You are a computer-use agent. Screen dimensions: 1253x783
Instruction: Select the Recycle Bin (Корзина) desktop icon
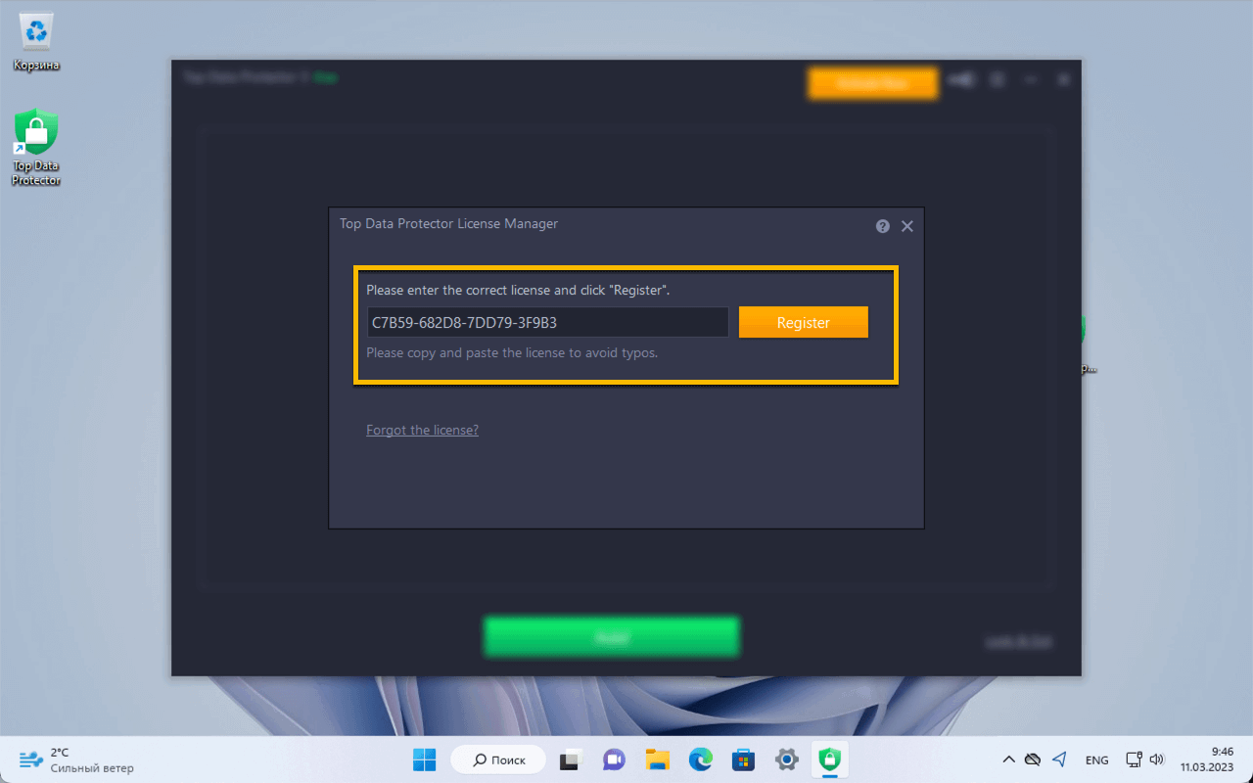[36, 42]
